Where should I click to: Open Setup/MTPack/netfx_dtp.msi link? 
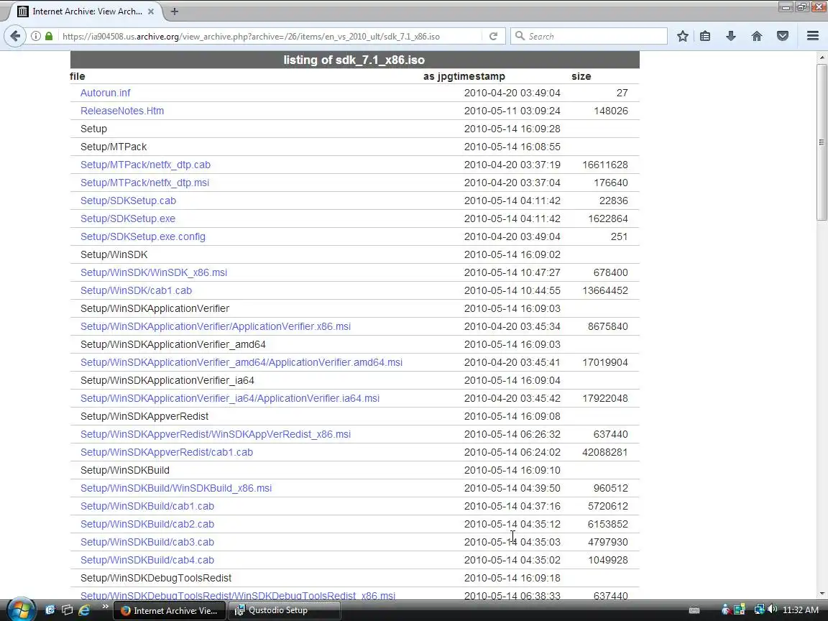(144, 183)
